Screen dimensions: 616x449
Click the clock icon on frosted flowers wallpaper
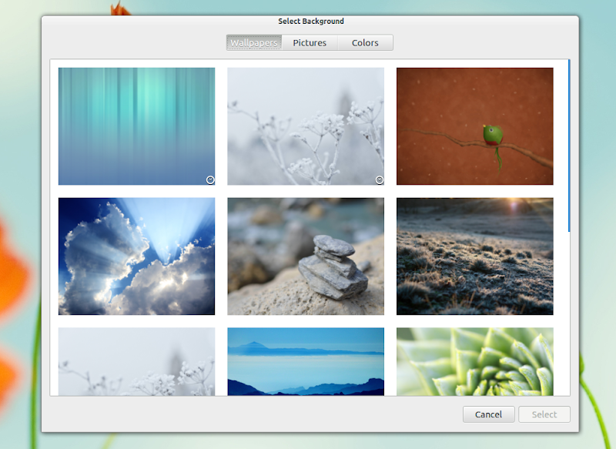pos(380,180)
